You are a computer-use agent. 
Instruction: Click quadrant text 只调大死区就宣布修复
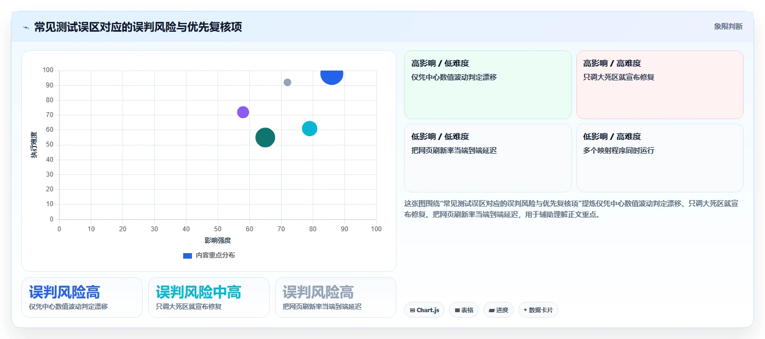tap(618, 77)
